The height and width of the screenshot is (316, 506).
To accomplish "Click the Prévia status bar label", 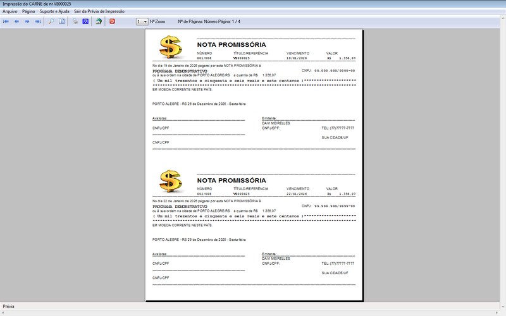I will click(8, 307).
